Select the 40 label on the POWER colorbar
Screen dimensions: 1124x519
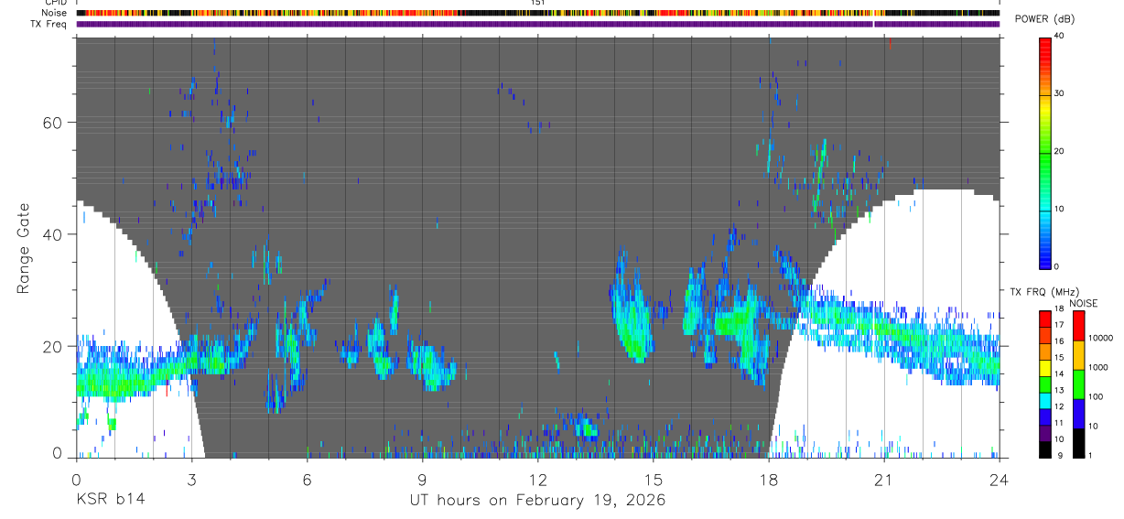[x=1060, y=37]
